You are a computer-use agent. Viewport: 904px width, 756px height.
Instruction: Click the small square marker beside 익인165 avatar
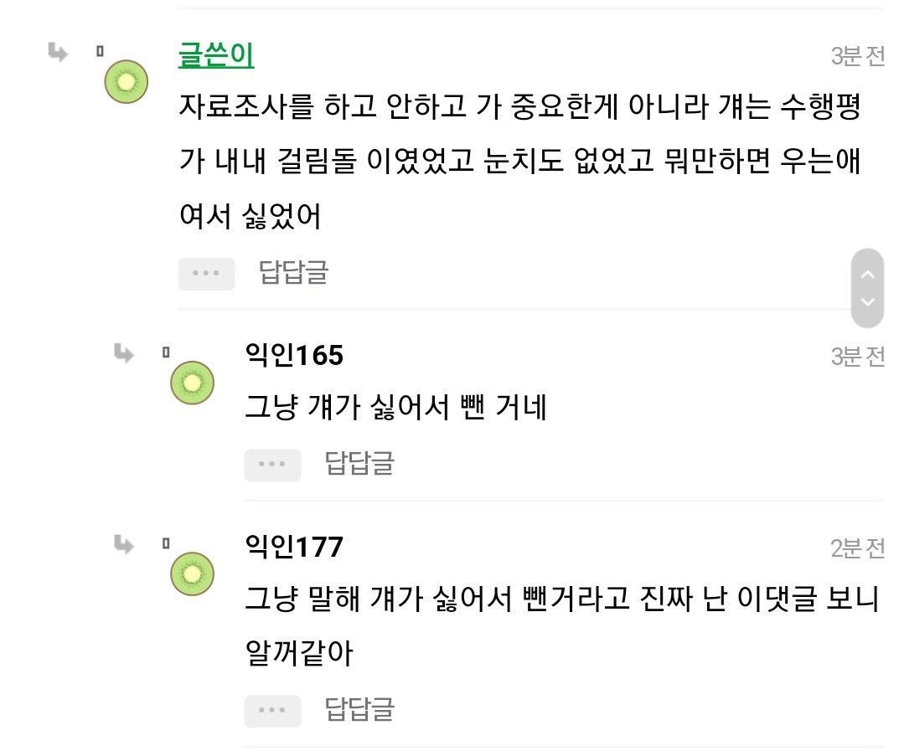pos(166,352)
